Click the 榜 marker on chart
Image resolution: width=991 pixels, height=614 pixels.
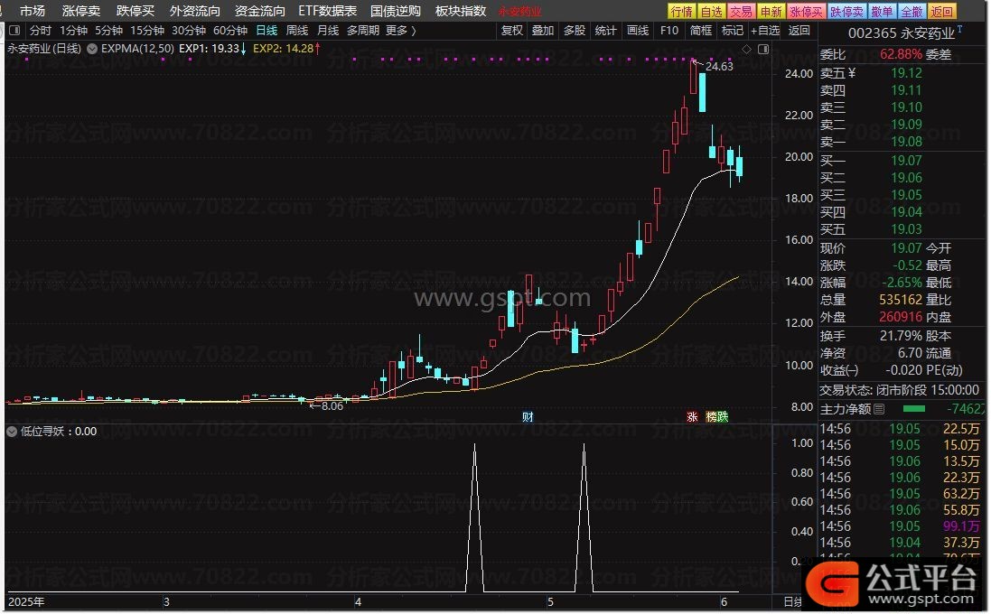(712, 417)
